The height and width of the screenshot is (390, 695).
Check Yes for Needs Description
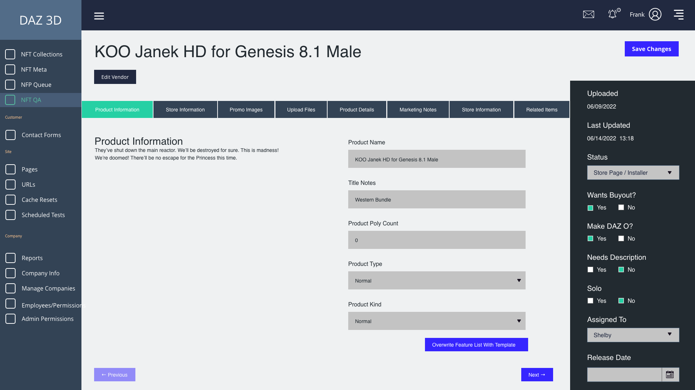(590, 270)
